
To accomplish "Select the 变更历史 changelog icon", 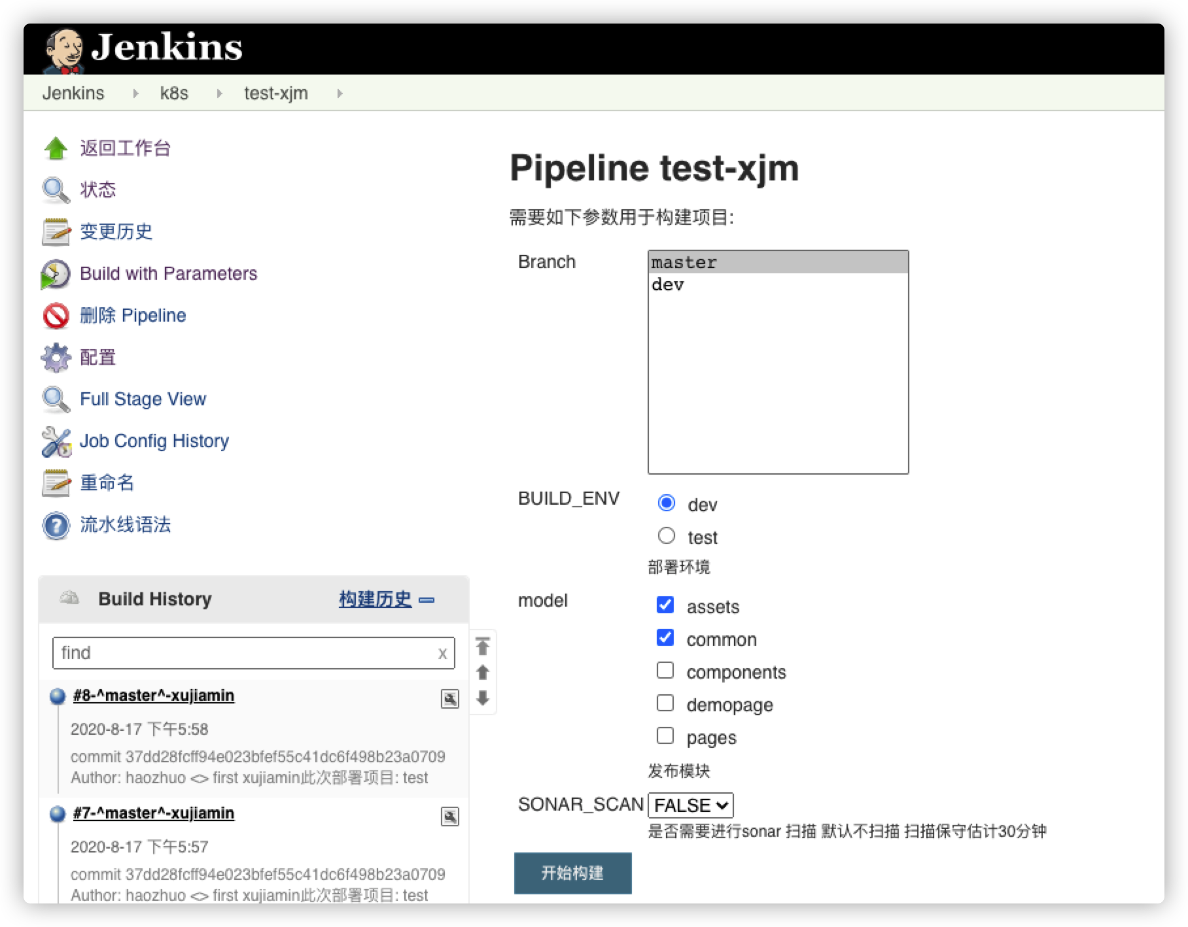I will pos(56,231).
